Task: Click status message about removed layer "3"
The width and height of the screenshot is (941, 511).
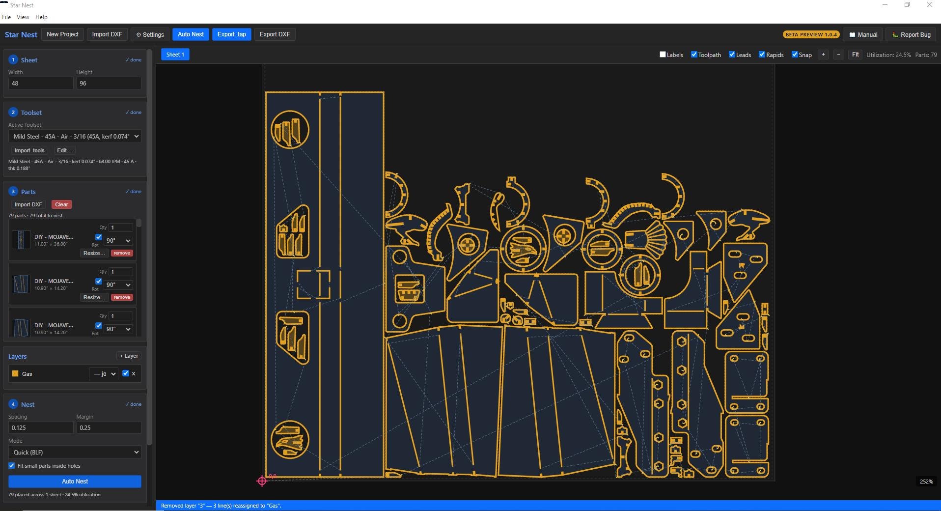Action: pos(221,506)
